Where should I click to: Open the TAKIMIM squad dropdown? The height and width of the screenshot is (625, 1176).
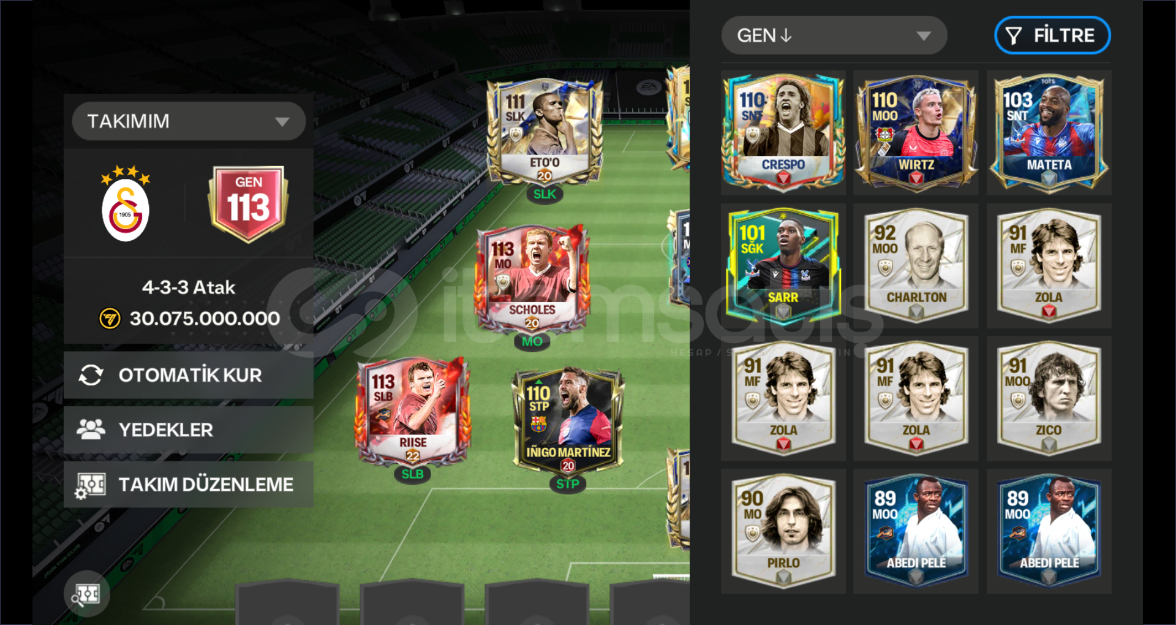click(189, 121)
